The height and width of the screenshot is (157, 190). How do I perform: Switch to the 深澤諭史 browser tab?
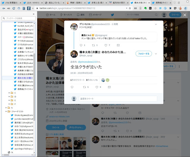pos(12,3)
